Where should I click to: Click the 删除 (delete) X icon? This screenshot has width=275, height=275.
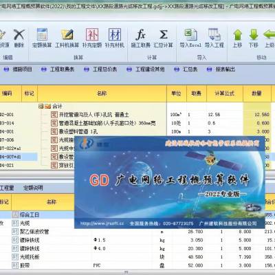[19, 35]
